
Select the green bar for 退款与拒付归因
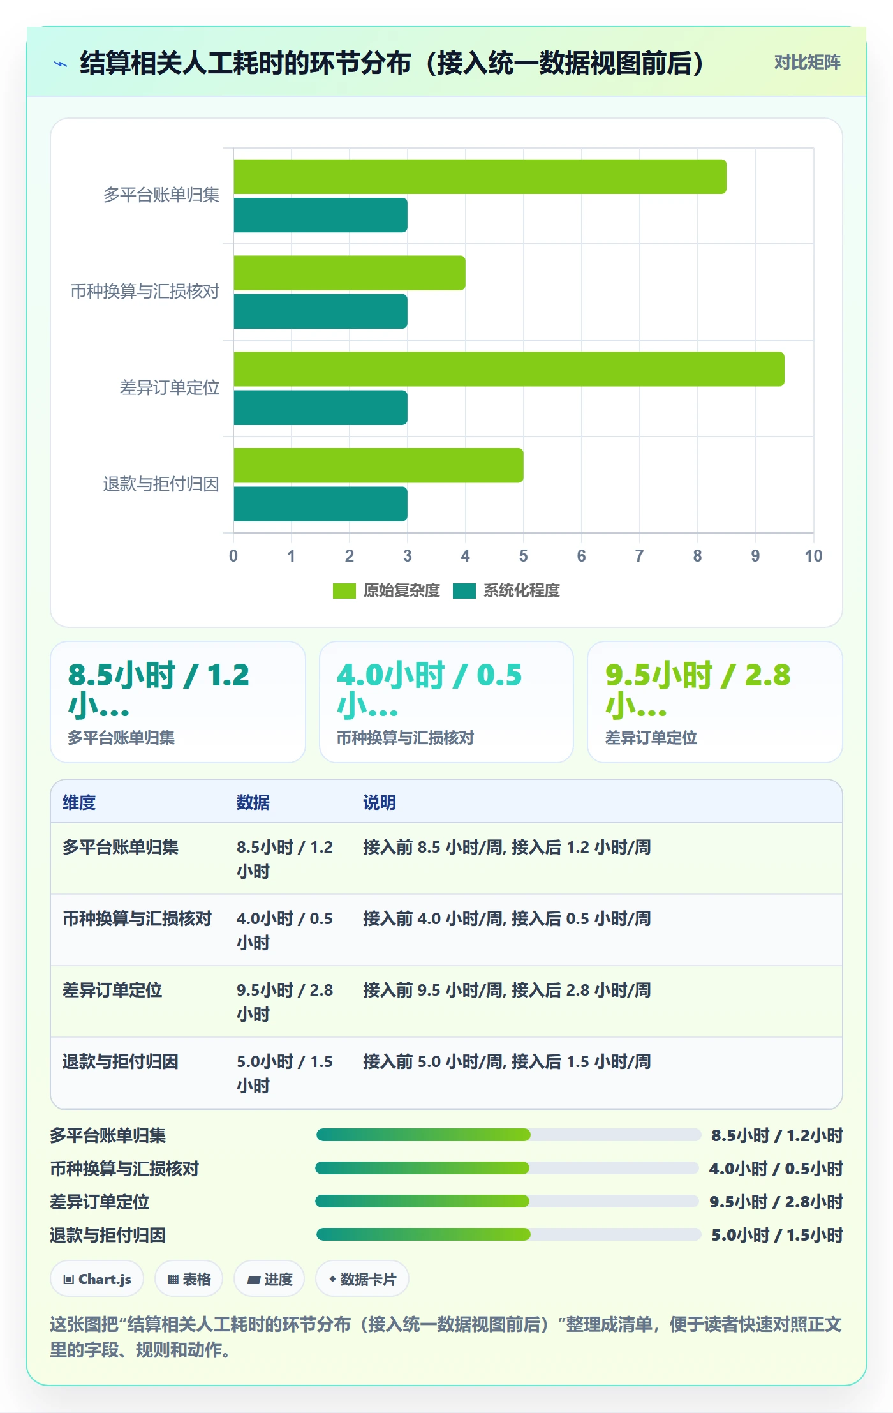tap(378, 465)
